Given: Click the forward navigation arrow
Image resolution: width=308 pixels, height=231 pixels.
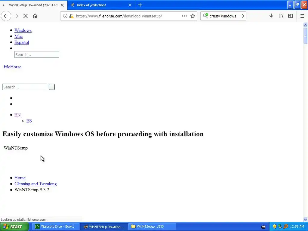Looking at the screenshot, I should 16,16.
